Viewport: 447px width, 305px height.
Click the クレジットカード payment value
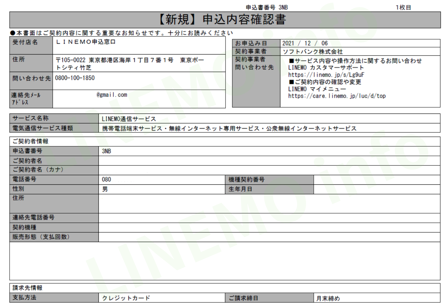pyautogui.click(x=126, y=298)
